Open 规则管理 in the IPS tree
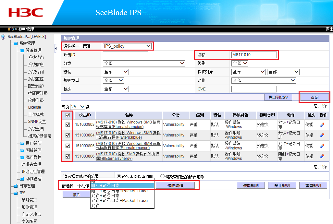Image resolution: width=333 pixels, height=224 pixels. 29,207
